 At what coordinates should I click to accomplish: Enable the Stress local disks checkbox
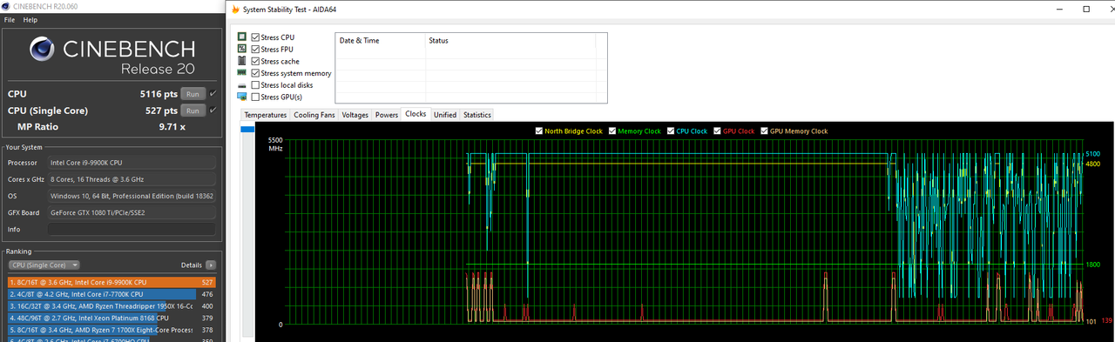(255, 84)
